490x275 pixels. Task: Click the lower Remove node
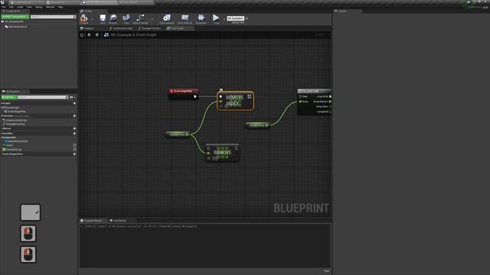[223, 153]
